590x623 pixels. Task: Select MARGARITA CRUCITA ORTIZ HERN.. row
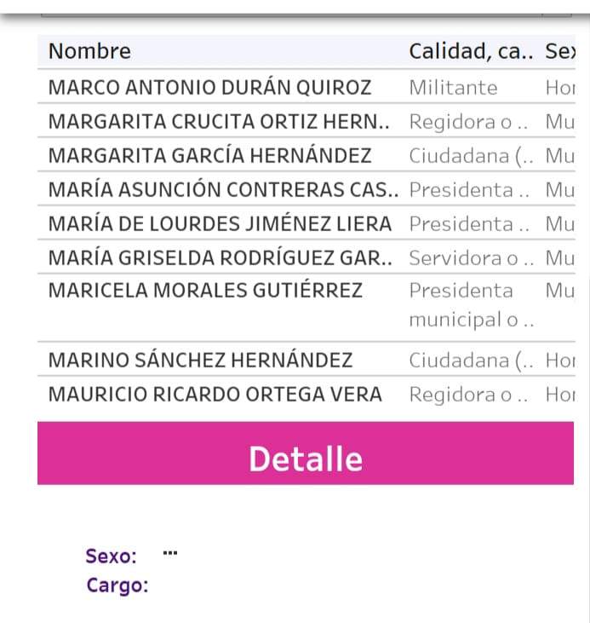click(x=219, y=122)
